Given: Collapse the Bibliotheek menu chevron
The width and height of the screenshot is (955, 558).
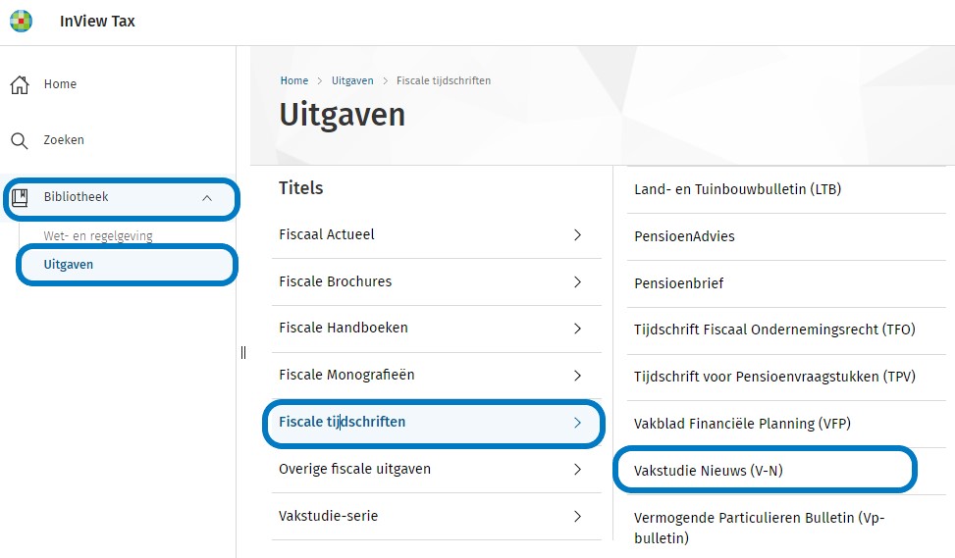Looking at the screenshot, I should 207,198.
